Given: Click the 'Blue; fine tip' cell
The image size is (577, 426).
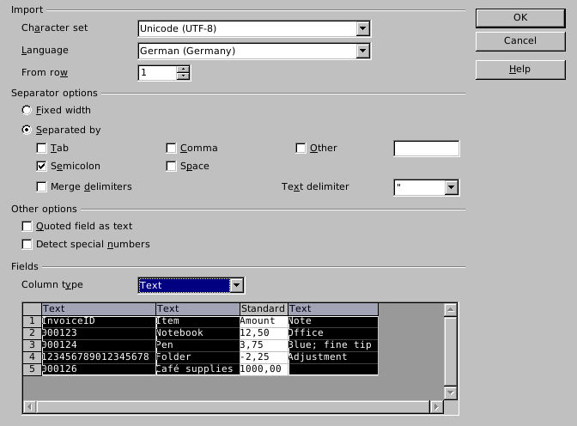Looking at the screenshot, I should click(x=332, y=344).
